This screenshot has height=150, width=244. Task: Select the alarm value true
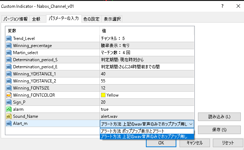pos(147,109)
